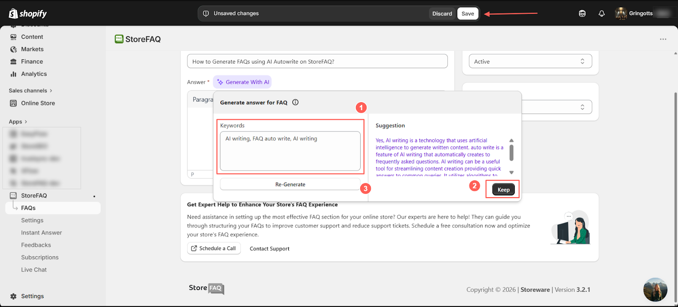Viewport: 678px width, 307px height.
Task: Click the Contact Support link
Action: click(270, 249)
